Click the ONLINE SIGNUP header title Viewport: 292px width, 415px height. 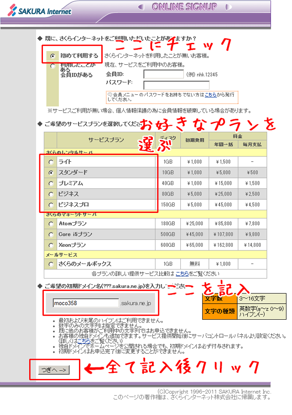point(184,7)
